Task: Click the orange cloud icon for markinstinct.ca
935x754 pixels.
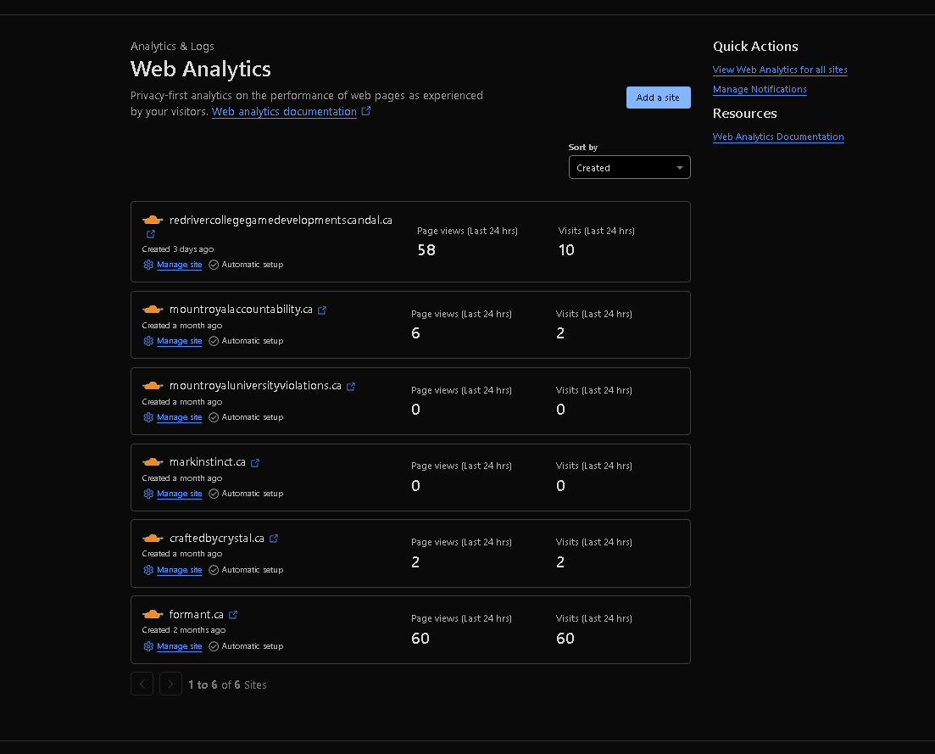Action: [153, 461]
